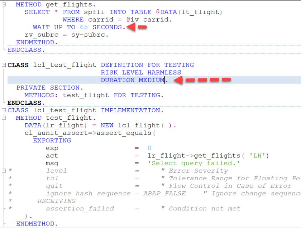This screenshot has height=228, width=301.
Task: Collapse the METHOD test_flight block
Action: tap(4, 118)
